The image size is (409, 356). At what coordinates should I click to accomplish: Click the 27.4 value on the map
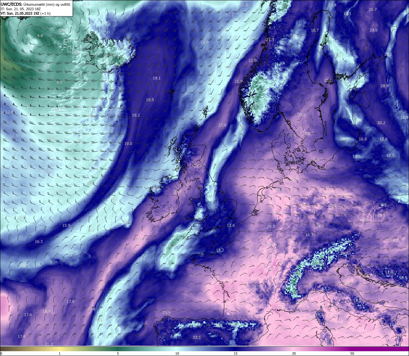(91, 309)
